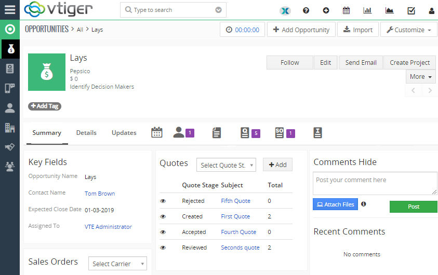Open Tom Brown contact link

click(100, 194)
